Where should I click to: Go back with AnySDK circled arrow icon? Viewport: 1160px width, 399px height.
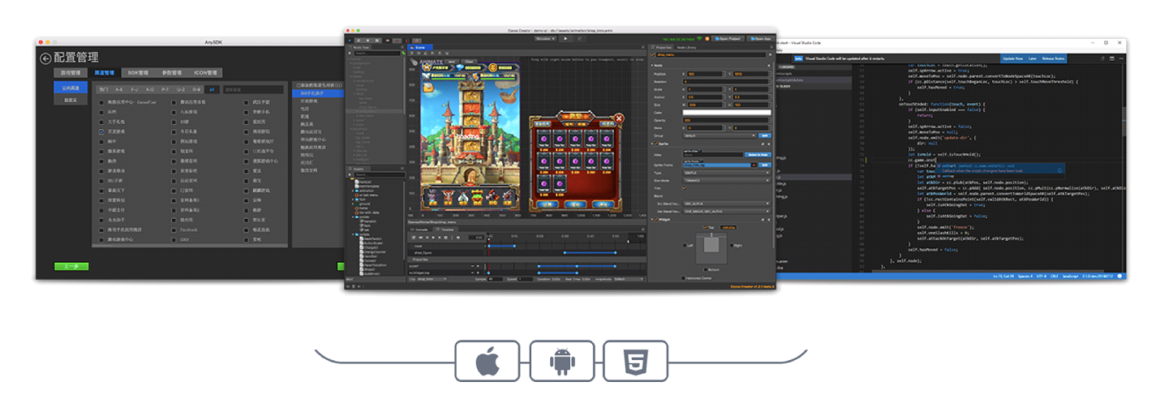tap(45, 58)
